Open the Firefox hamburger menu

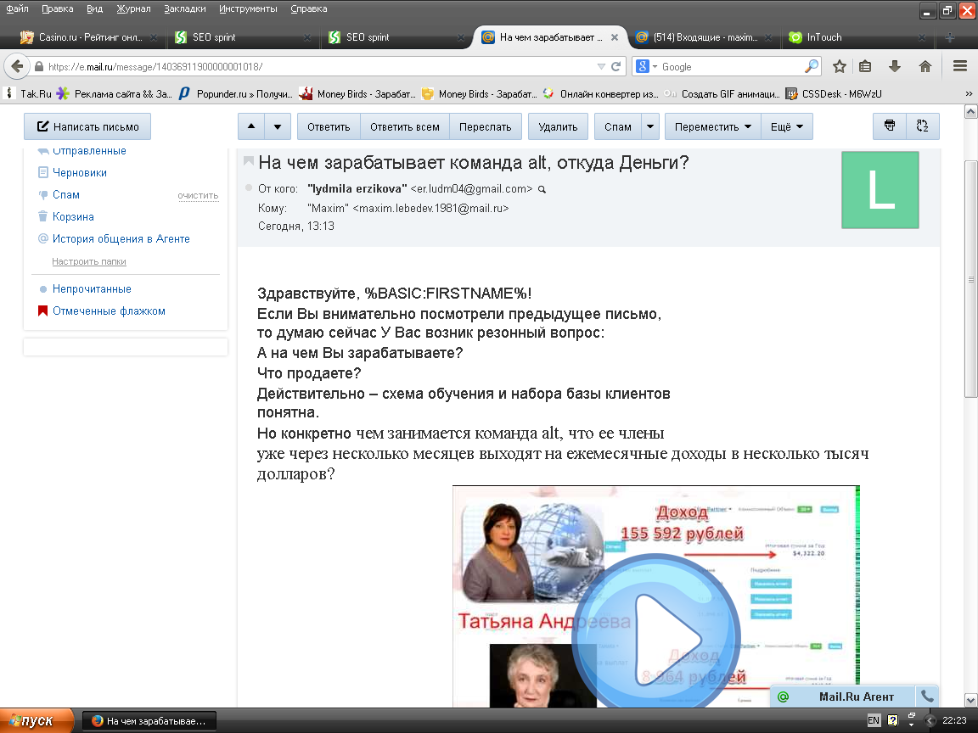tap(960, 67)
